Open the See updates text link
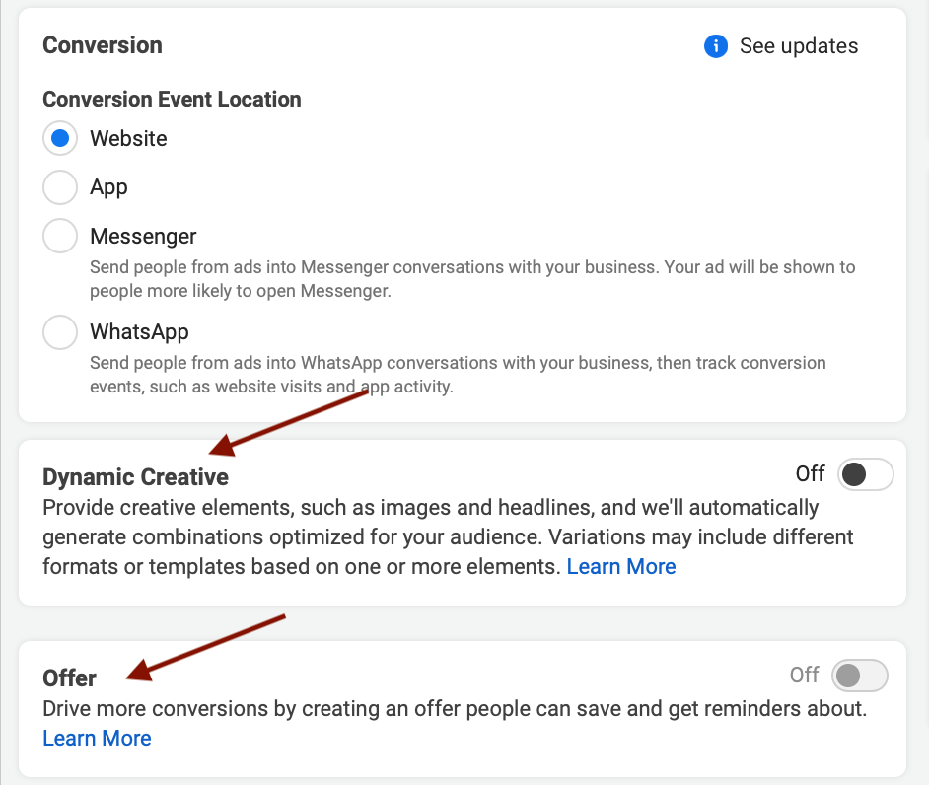 (x=799, y=46)
